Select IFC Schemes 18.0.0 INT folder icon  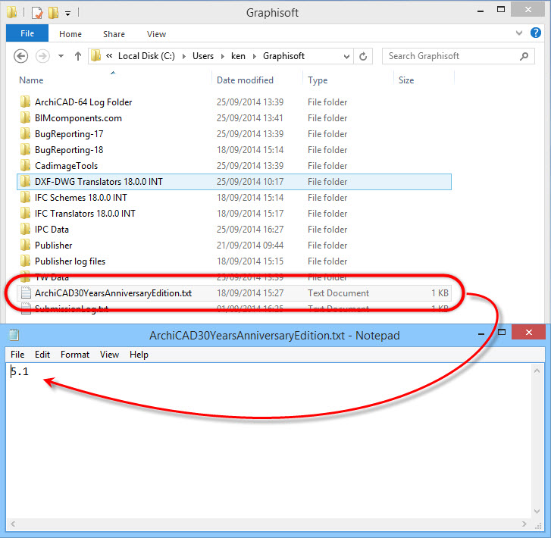(25, 198)
